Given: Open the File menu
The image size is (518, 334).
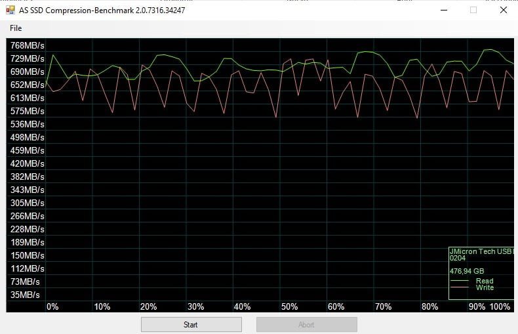Looking at the screenshot, I should 16,28.
